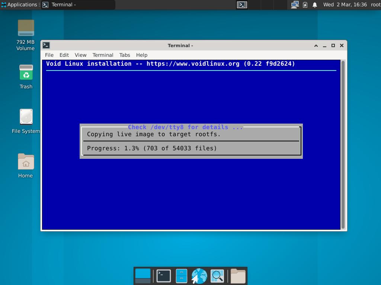Click the 'Copying live image to target rootfs.' text

click(x=154, y=134)
